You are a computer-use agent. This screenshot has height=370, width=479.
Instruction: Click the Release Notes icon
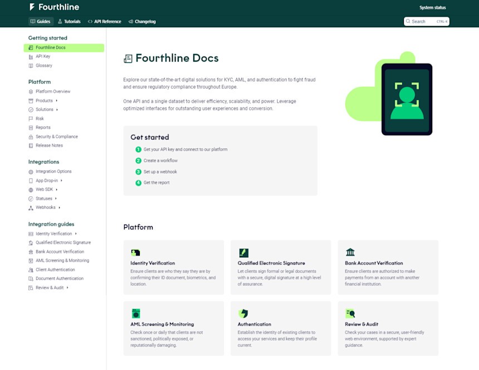click(31, 146)
